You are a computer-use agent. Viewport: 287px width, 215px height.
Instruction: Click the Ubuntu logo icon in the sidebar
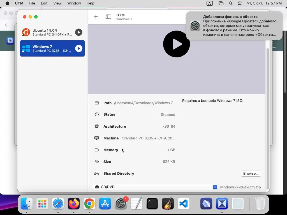[x=26, y=32]
